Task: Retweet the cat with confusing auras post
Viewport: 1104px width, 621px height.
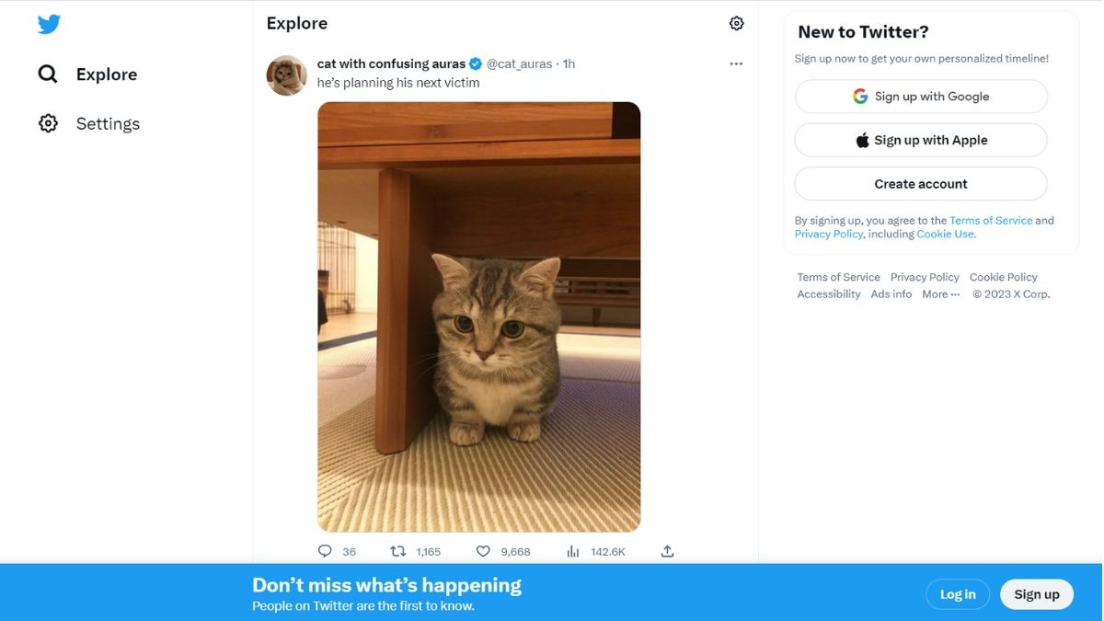Action: click(397, 550)
